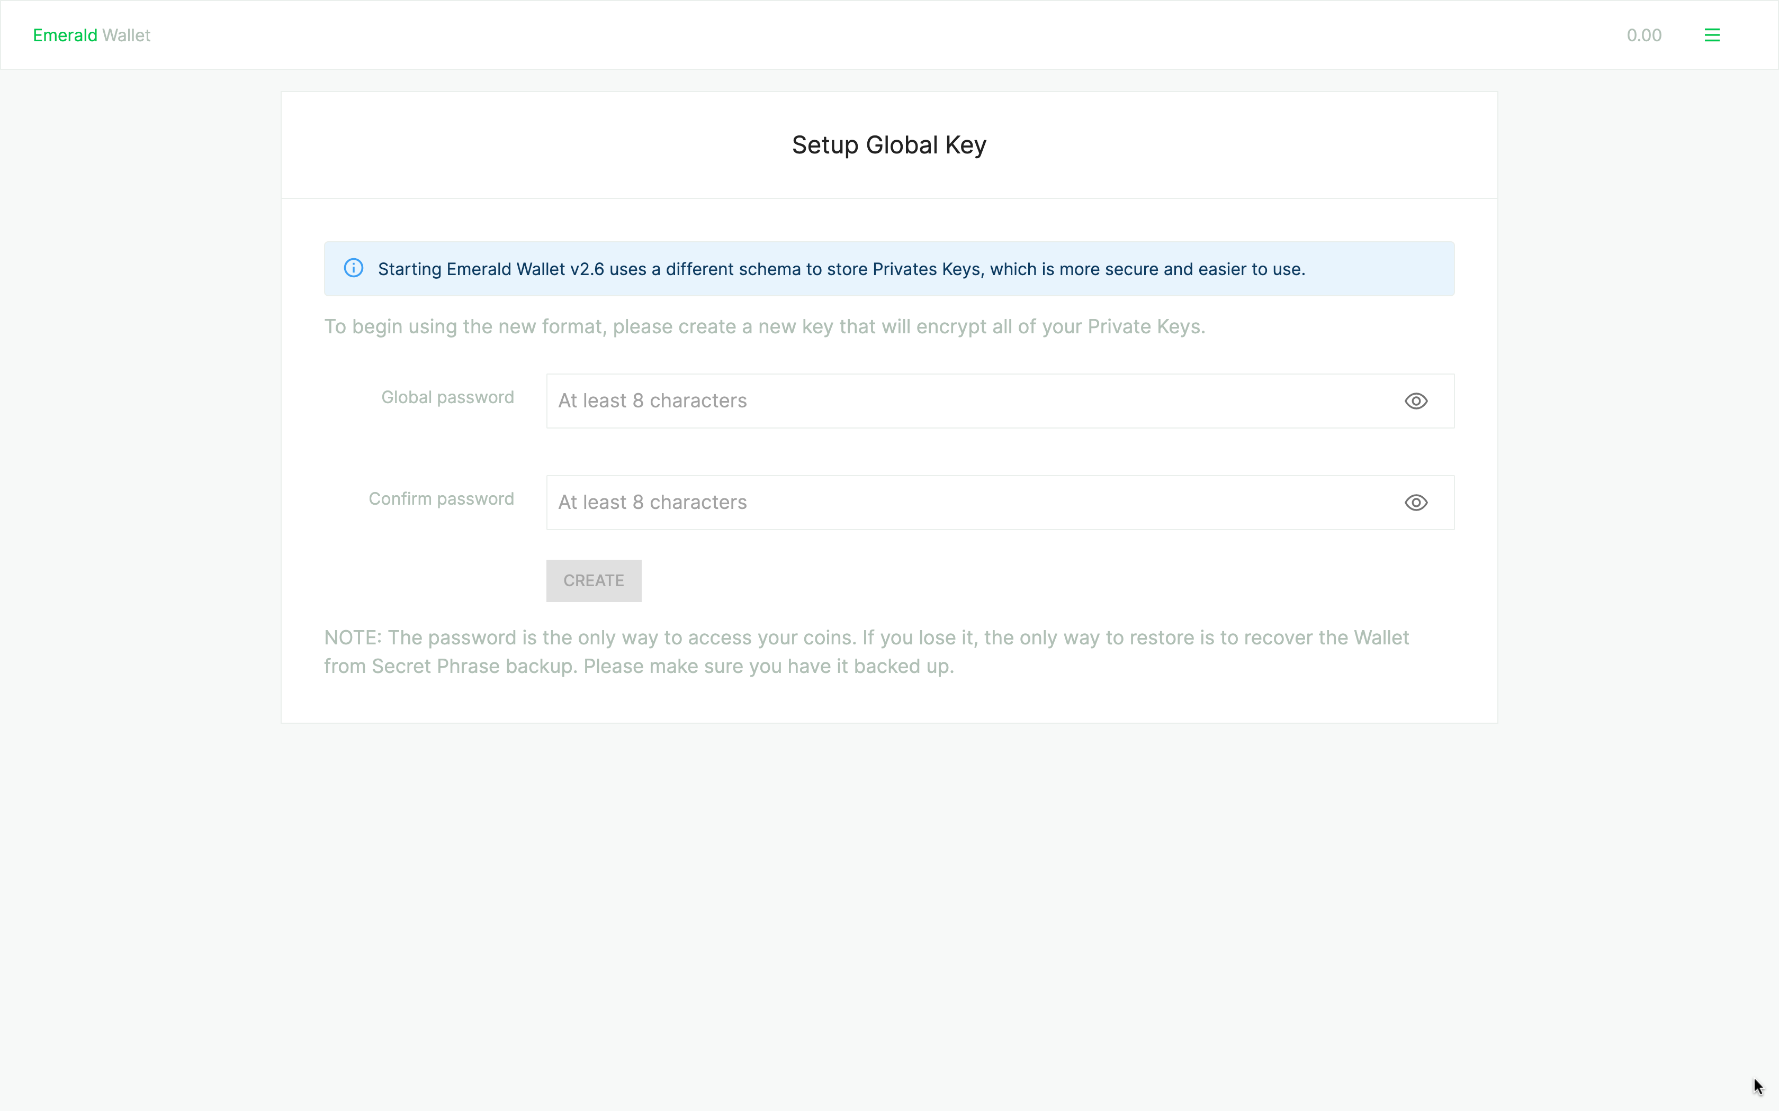Click the blue info circle icon
1779x1111 pixels.
pos(354,268)
